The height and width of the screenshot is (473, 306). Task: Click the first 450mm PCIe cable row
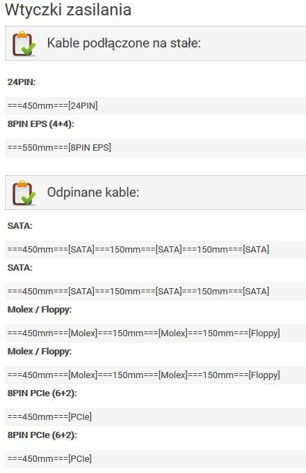click(x=155, y=417)
